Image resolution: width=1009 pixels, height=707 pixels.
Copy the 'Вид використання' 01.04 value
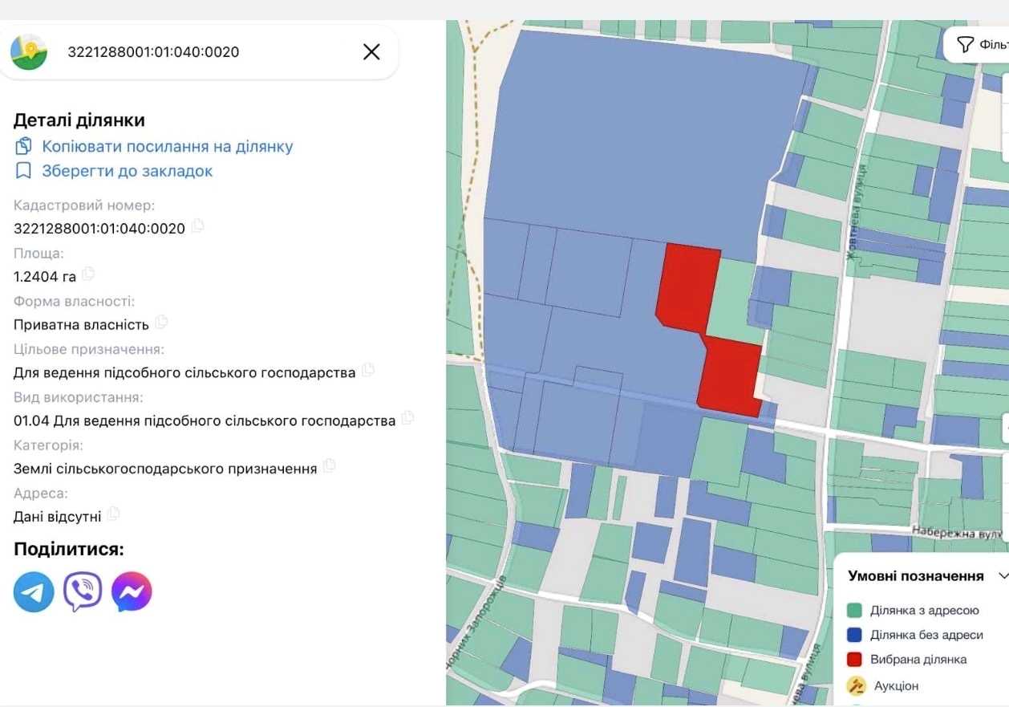click(x=407, y=419)
